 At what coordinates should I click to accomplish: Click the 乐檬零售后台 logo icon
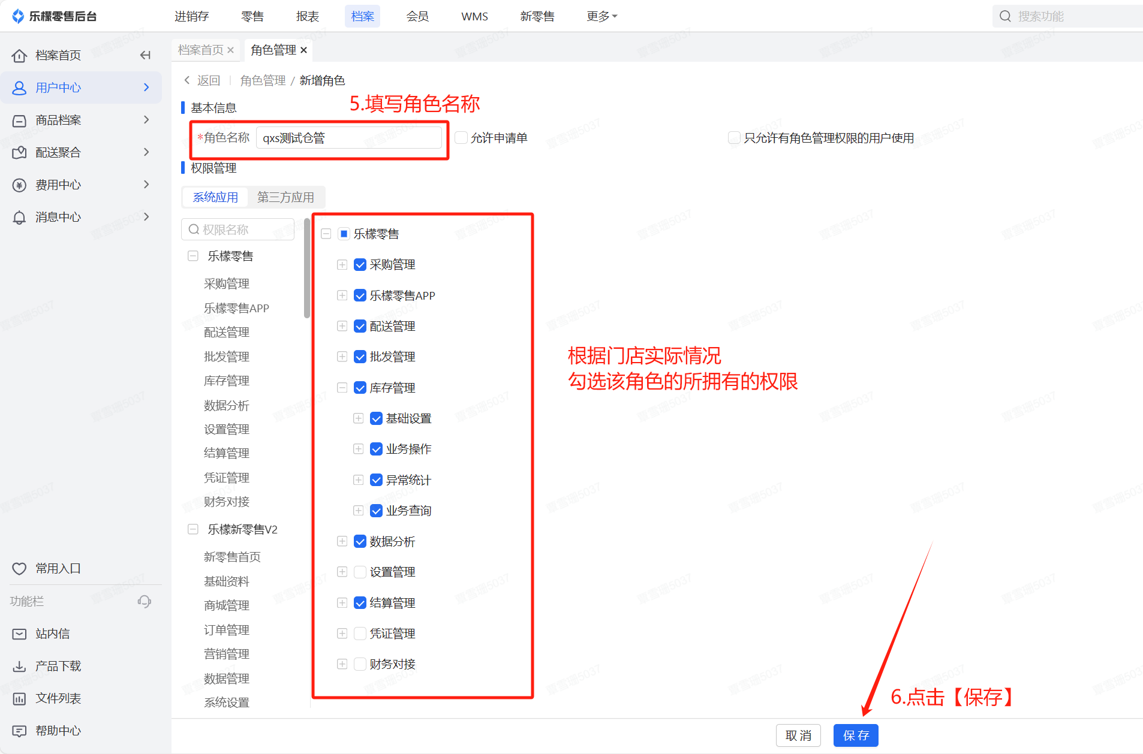18,16
